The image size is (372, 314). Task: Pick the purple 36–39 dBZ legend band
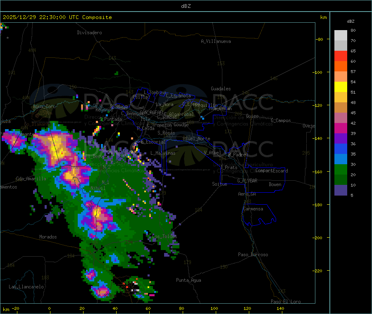coord(341,139)
